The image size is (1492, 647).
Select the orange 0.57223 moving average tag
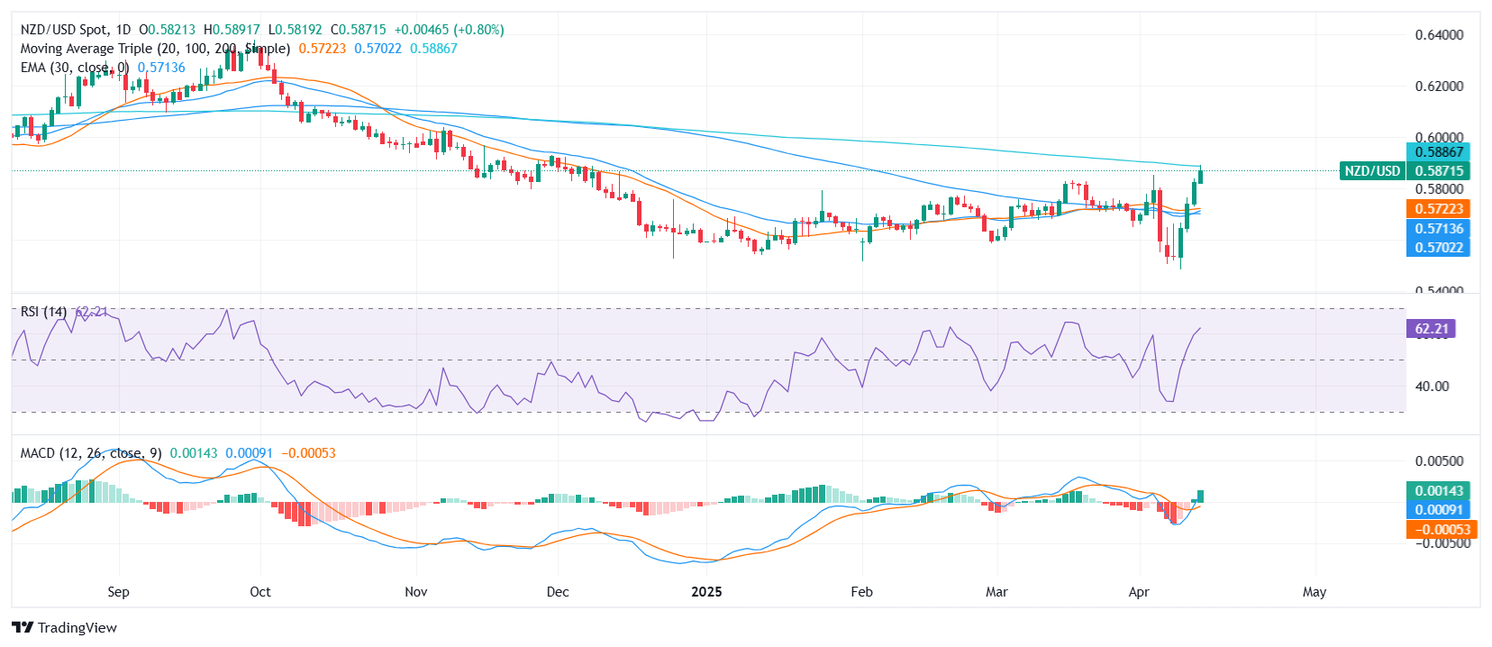[x=1438, y=209]
